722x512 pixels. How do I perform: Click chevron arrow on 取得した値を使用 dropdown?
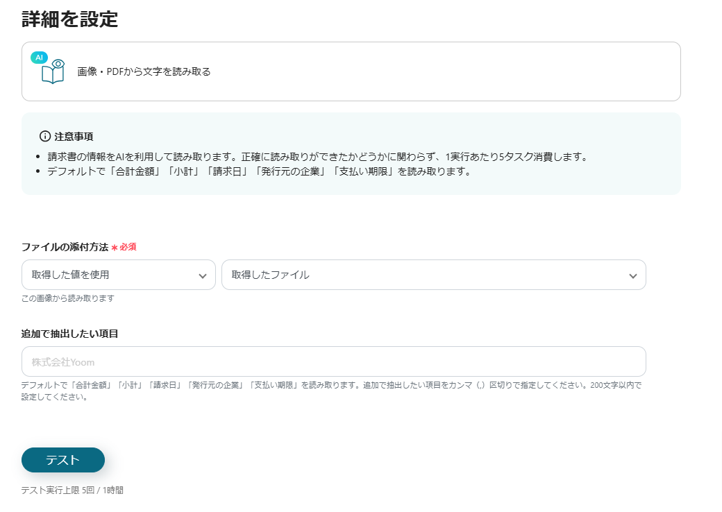[202, 275]
